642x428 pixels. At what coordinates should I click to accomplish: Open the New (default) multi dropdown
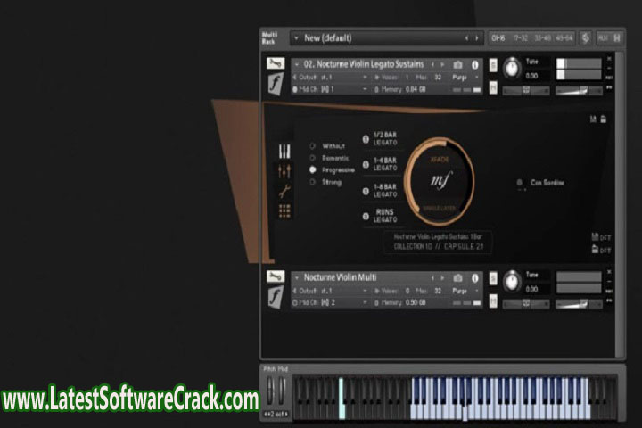point(296,38)
